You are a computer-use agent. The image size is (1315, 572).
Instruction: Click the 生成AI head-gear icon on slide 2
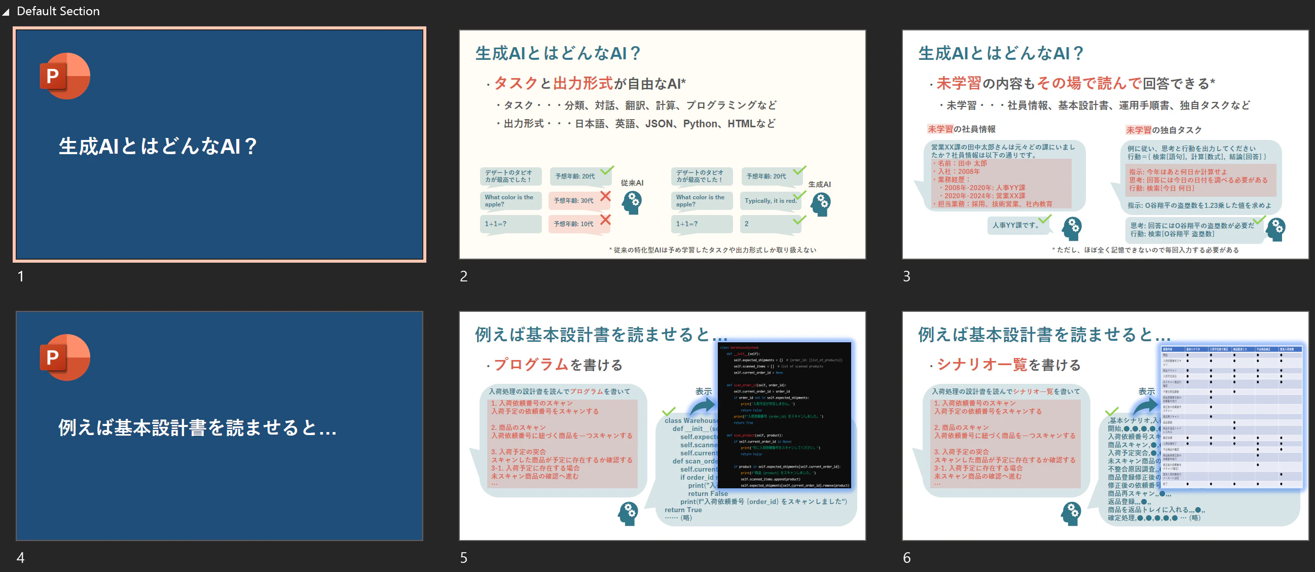pyautogui.click(x=820, y=205)
